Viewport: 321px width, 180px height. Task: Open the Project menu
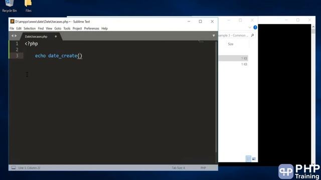[x=77, y=28]
